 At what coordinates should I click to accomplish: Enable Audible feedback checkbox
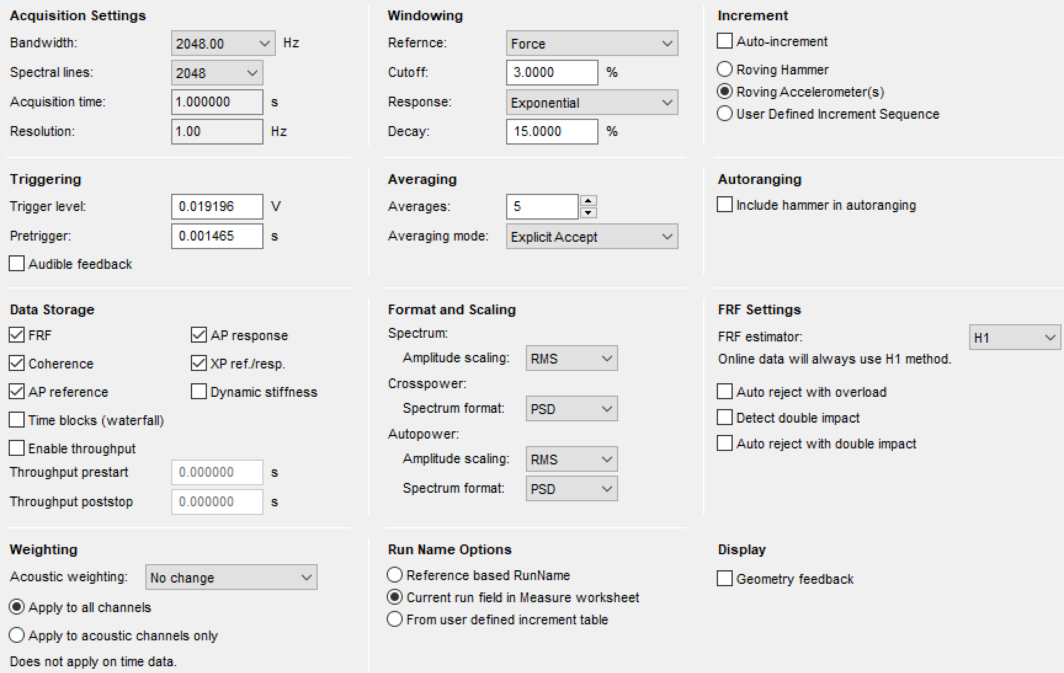17,264
